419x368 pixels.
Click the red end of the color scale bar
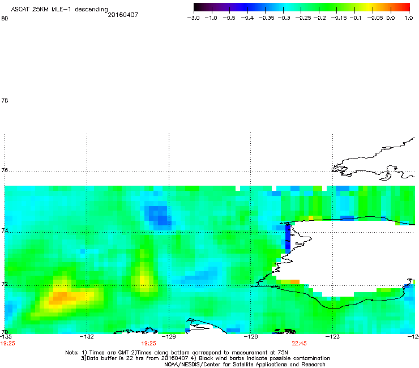pos(405,7)
